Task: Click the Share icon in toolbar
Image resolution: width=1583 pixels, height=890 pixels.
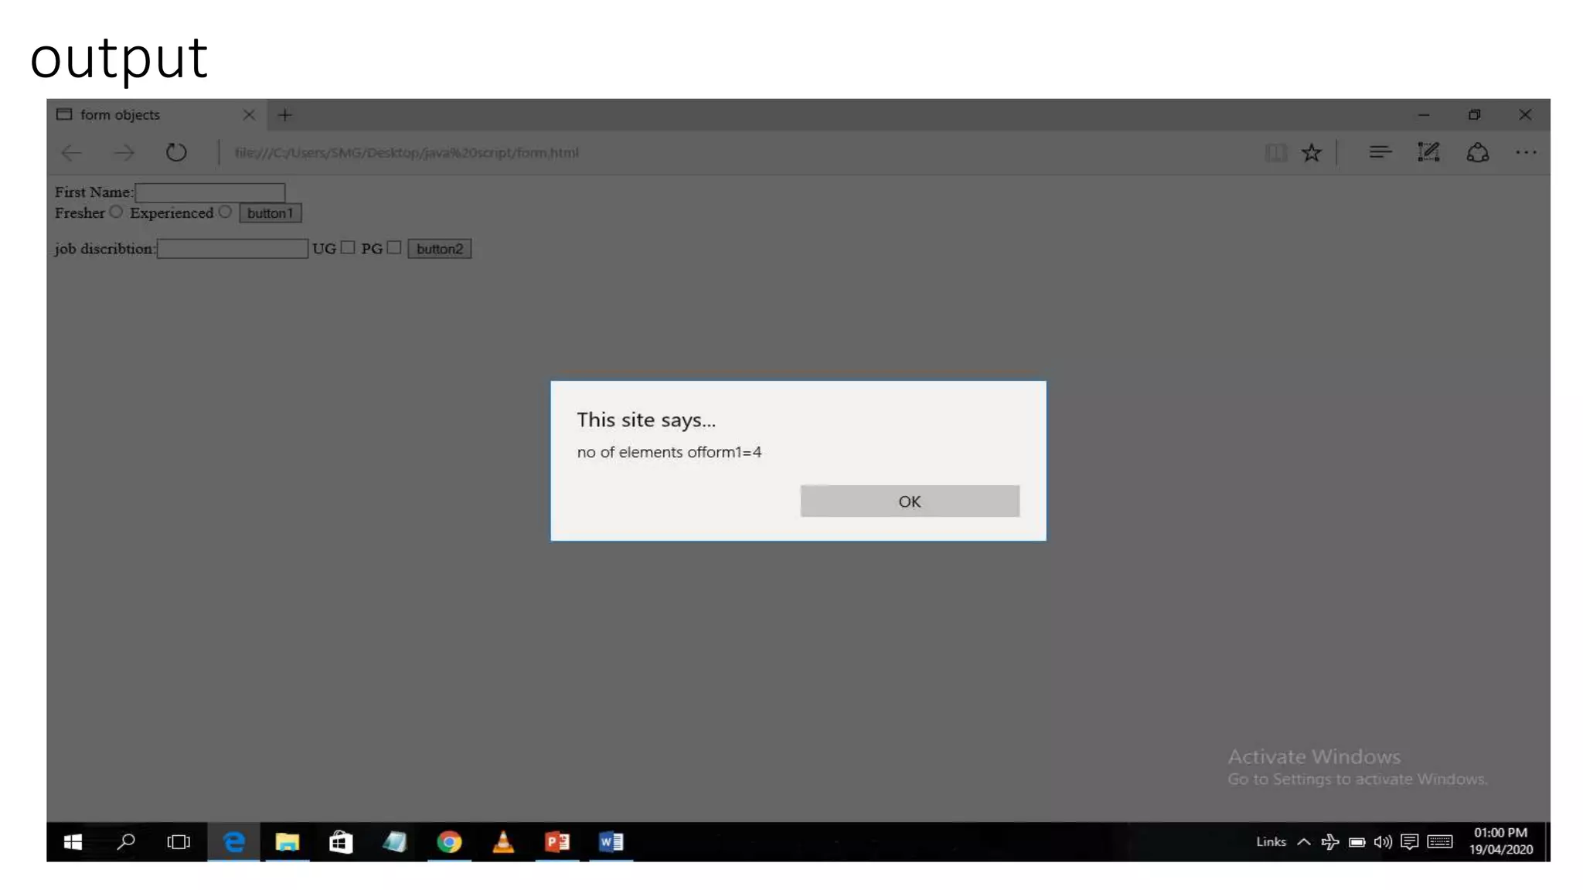Action: pyautogui.click(x=1477, y=152)
